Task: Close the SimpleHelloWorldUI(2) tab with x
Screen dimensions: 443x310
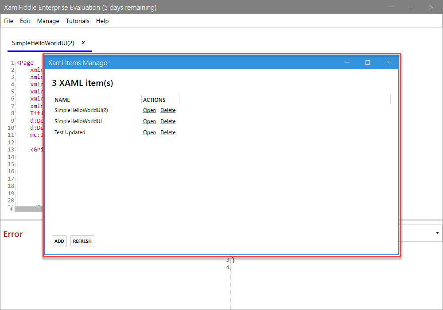Action: pyautogui.click(x=83, y=43)
